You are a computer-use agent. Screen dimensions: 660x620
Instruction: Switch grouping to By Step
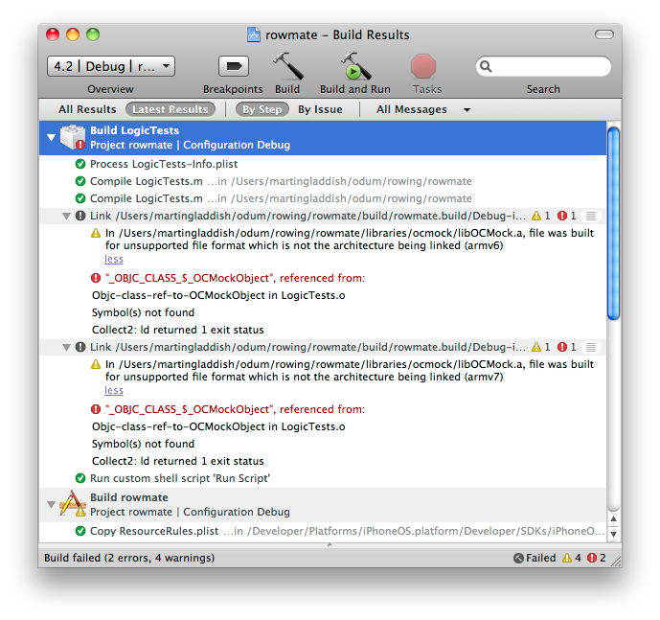(262, 109)
